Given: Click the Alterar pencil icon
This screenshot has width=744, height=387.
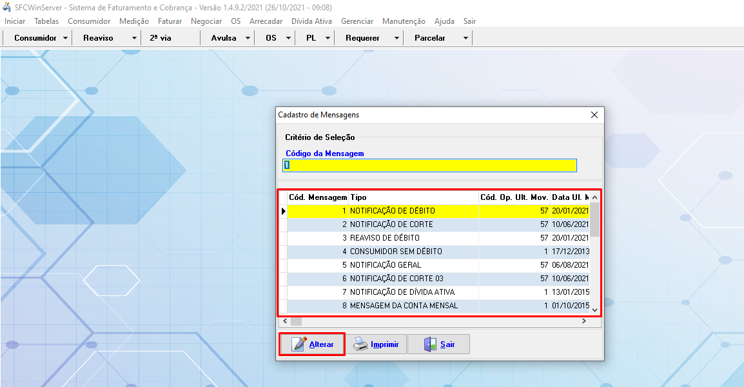Looking at the screenshot, I should [x=299, y=344].
